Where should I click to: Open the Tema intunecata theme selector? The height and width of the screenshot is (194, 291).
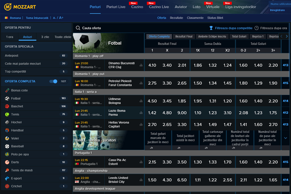[x=37, y=18]
